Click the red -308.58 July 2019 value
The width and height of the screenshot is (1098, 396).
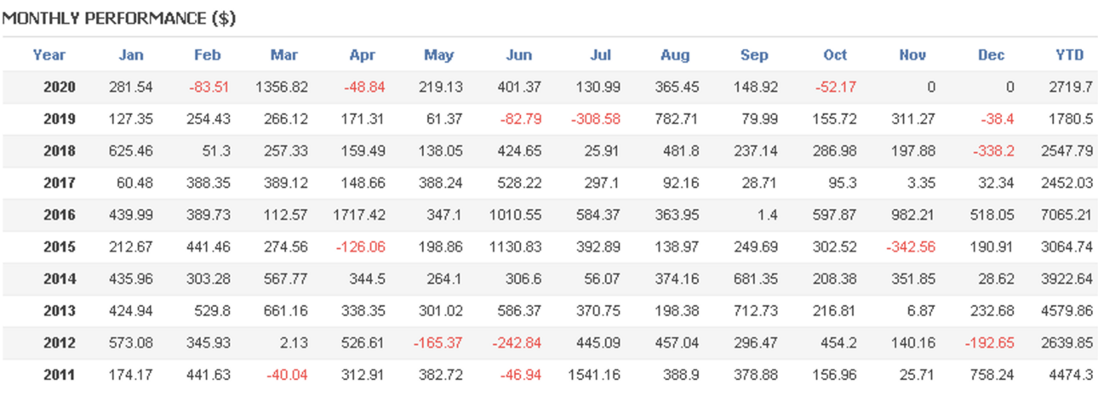click(595, 119)
